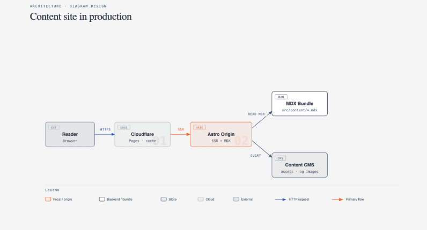Click the CMS tag on Content CMS
427x230 pixels.
(x=280, y=158)
